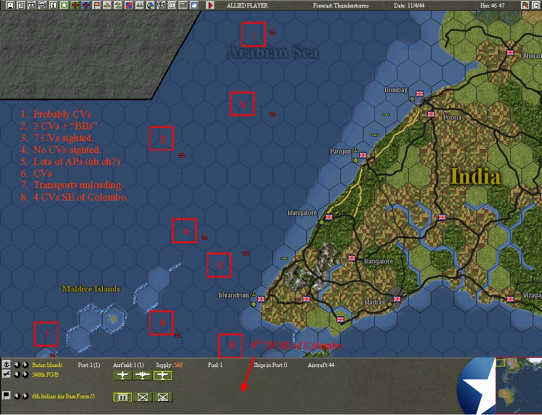Select red enemy ship north of Arabian Sea label

pos(272,32)
